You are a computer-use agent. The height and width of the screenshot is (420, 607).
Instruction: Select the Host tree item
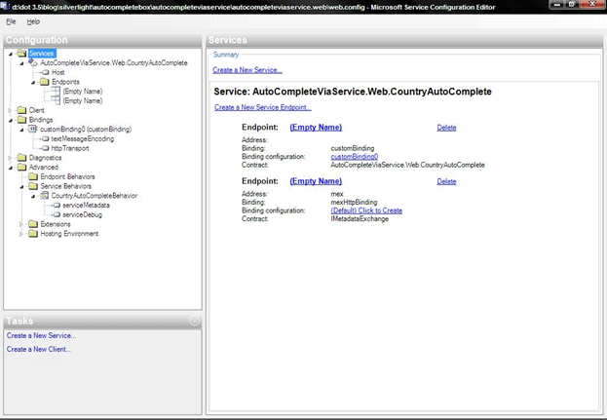[58, 72]
